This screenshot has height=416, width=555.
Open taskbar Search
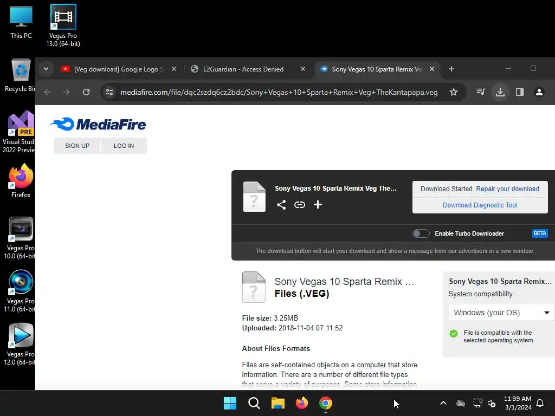pos(254,403)
